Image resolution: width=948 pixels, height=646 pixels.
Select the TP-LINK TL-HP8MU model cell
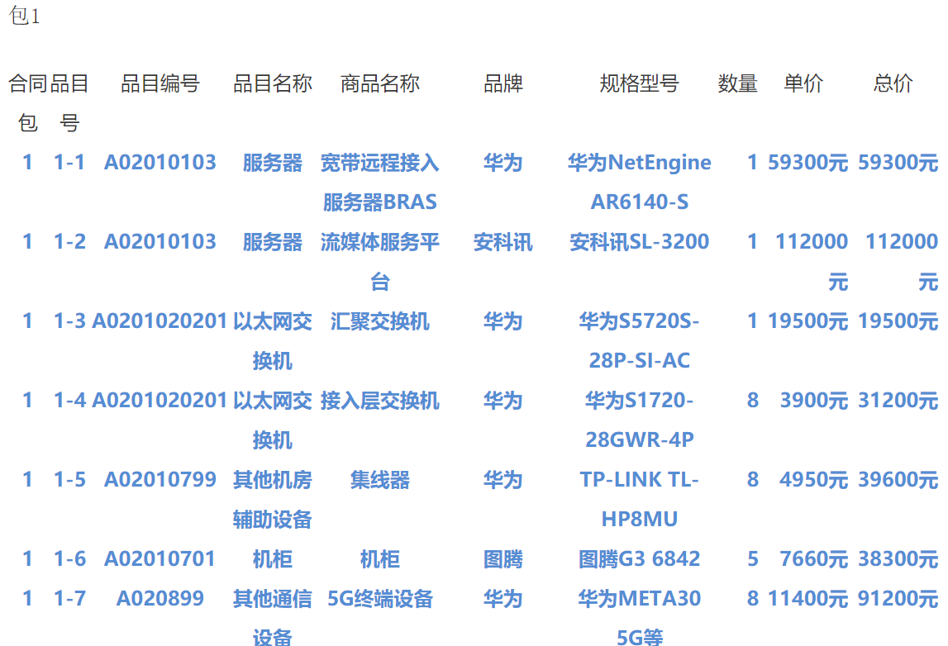click(x=639, y=499)
